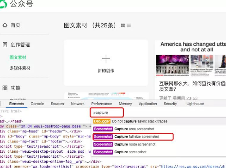
Task: Click the 新的创作 label
Action: (106, 71)
